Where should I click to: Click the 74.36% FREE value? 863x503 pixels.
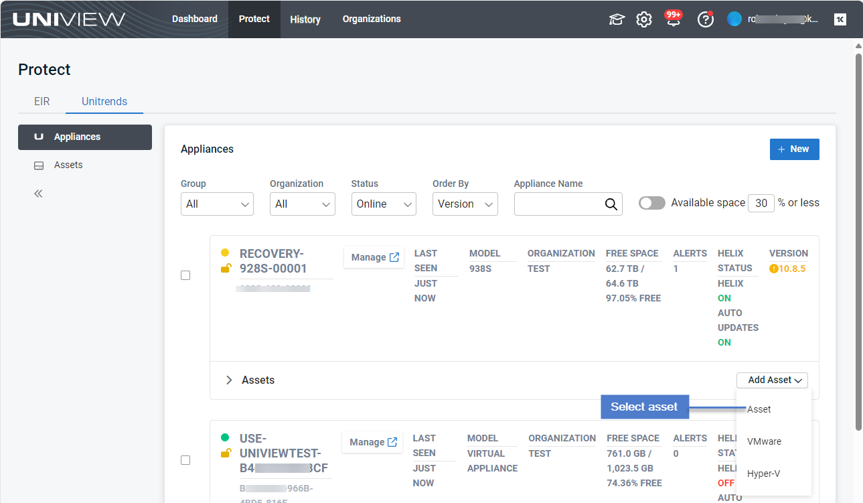click(x=635, y=483)
